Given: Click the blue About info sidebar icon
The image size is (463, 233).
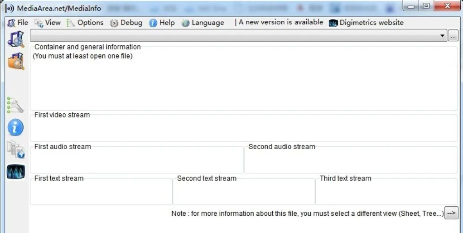Looking at the screenshot, I should point(15,128).
